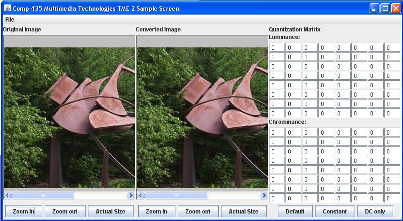Minimize the Comp 435 window
This screenshot has width=403, height=221.
[374, 8]
